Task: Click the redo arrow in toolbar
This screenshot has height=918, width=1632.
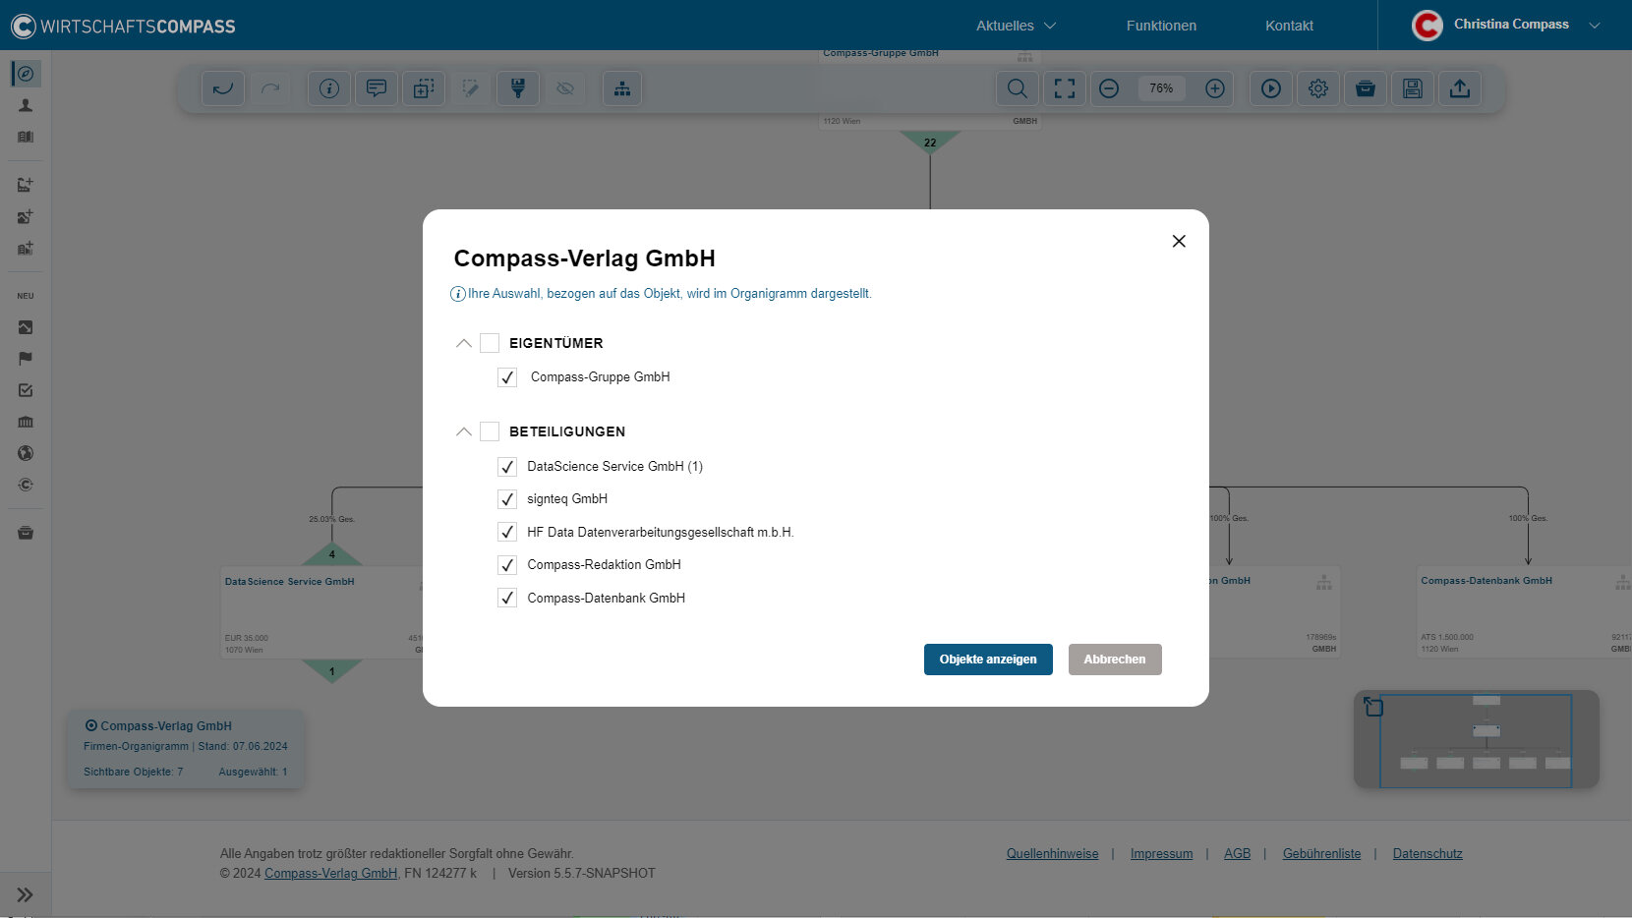Action: click(270, 88)
